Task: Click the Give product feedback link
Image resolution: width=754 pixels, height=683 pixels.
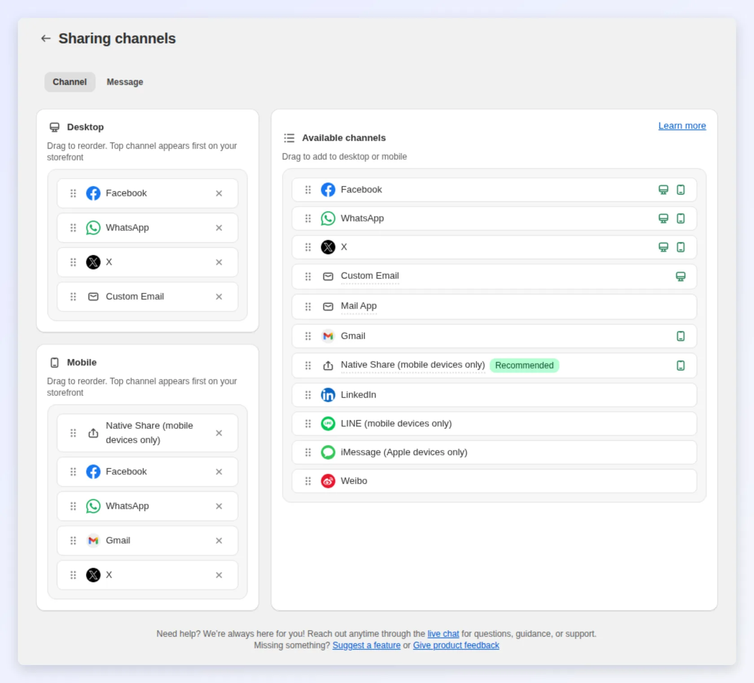Action: pos(456,645)
